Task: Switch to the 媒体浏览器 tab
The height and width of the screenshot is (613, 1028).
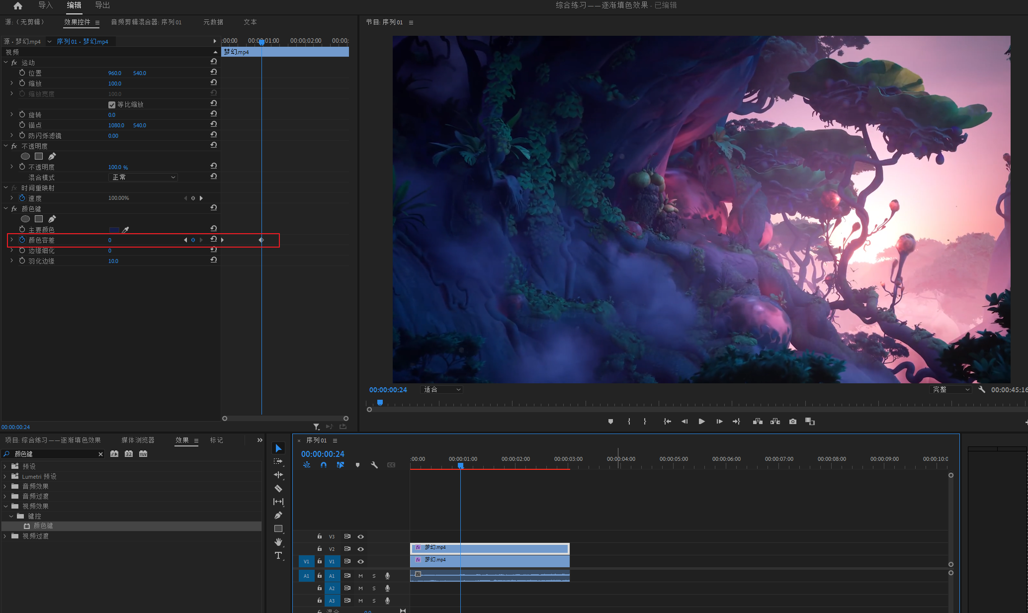Action: 138,440
